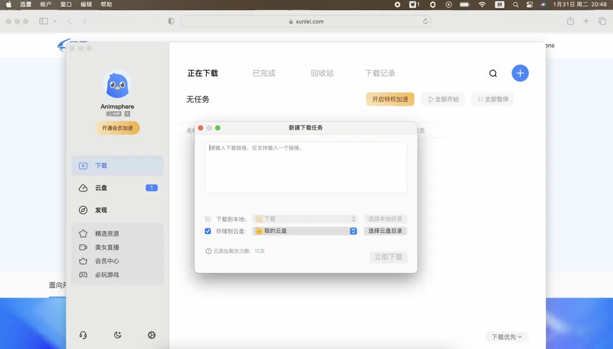Image resolution: width=613 pixels, height=349 pixels.
Task: Click the 全部暂停 button
Action: (x=493, y=99)
